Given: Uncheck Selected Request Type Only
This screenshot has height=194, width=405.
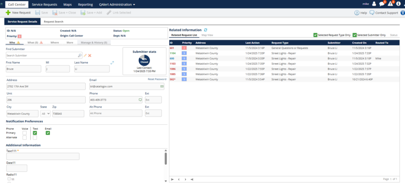Looking at the screenshot, I should 315,35.
